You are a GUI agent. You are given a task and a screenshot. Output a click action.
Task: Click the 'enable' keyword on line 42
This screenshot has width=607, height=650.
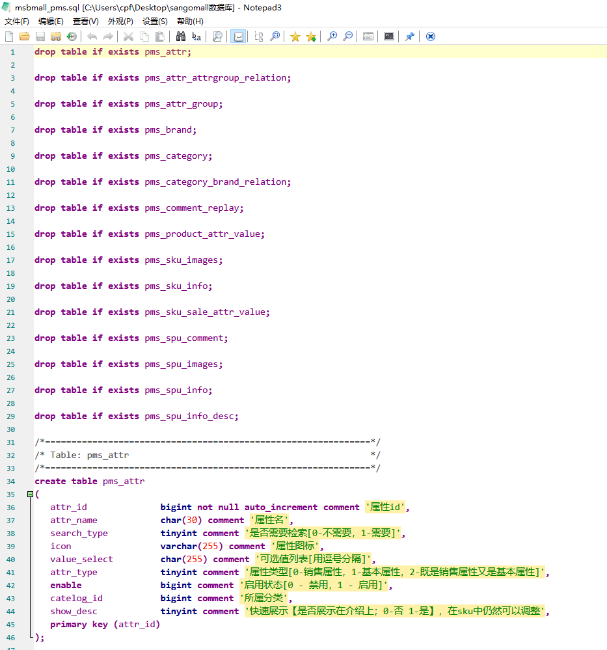tap(66, 586)
